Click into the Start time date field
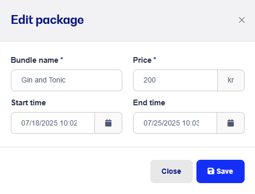Image resolution: width=255 pixels, height=194 pixels. click(x=53, y=123)
